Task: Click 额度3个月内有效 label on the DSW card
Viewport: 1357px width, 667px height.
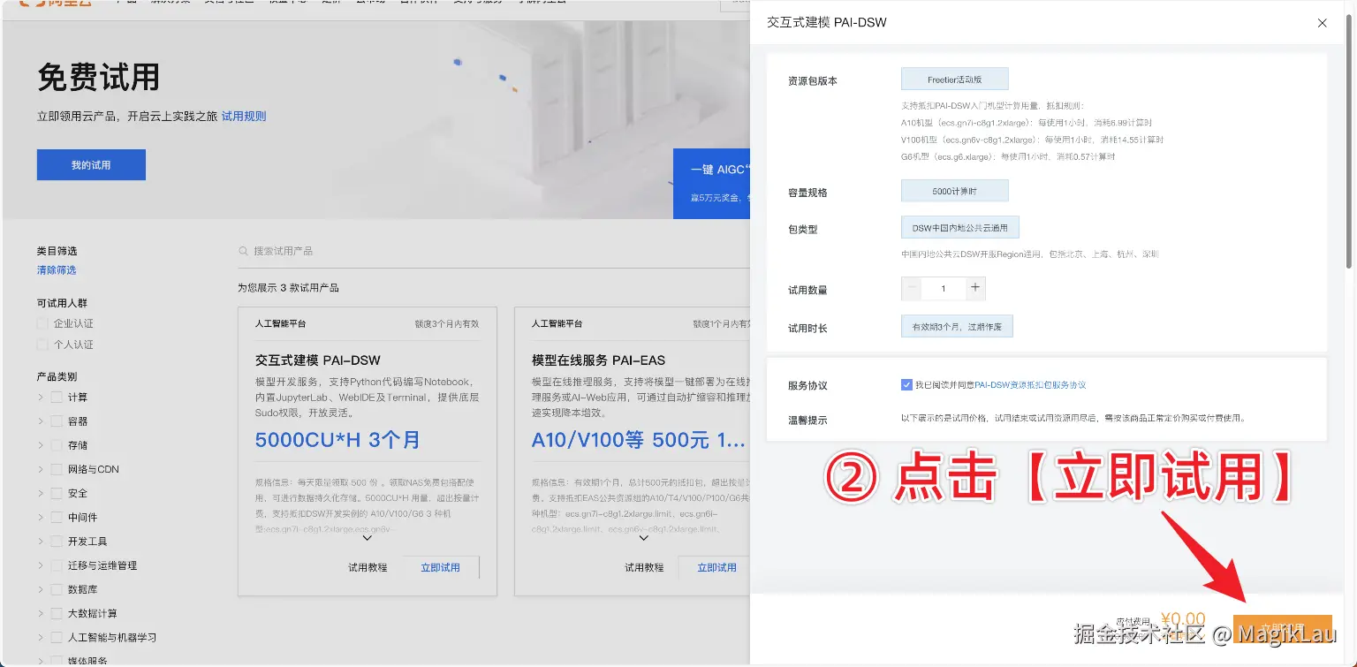Action: [447, 324]
